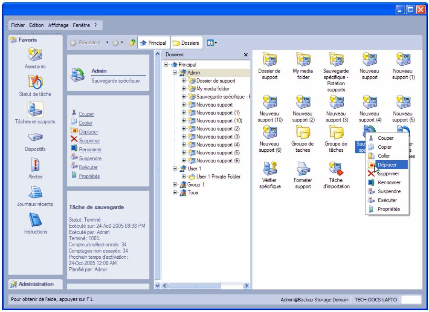Screen dimensions: 429x312
Task: Click the tree horizontal scrollbar thumb
Action: [194, 286]
